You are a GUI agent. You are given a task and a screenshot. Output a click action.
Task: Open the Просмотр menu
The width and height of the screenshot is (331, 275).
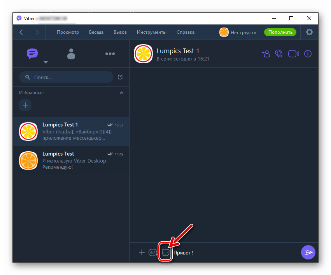pyautogui.click(x=68, y=32)
